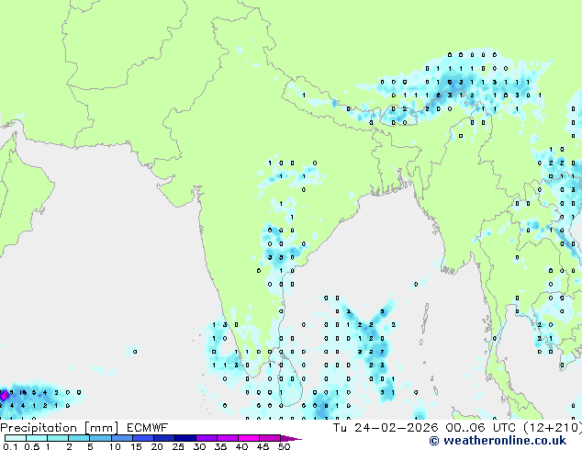
Task: Click the '20' legend scale label
Action: point(157,446)
